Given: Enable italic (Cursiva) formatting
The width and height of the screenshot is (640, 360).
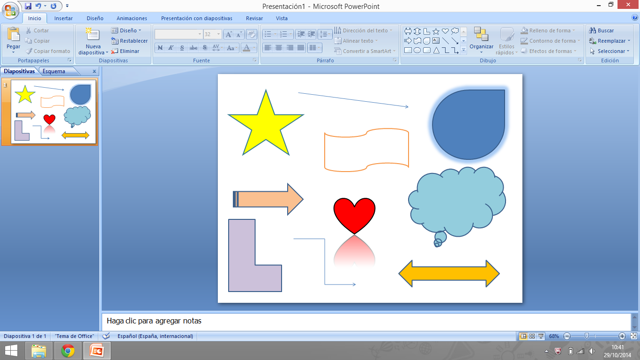Looking at the screenshot, I should (171, 47).
